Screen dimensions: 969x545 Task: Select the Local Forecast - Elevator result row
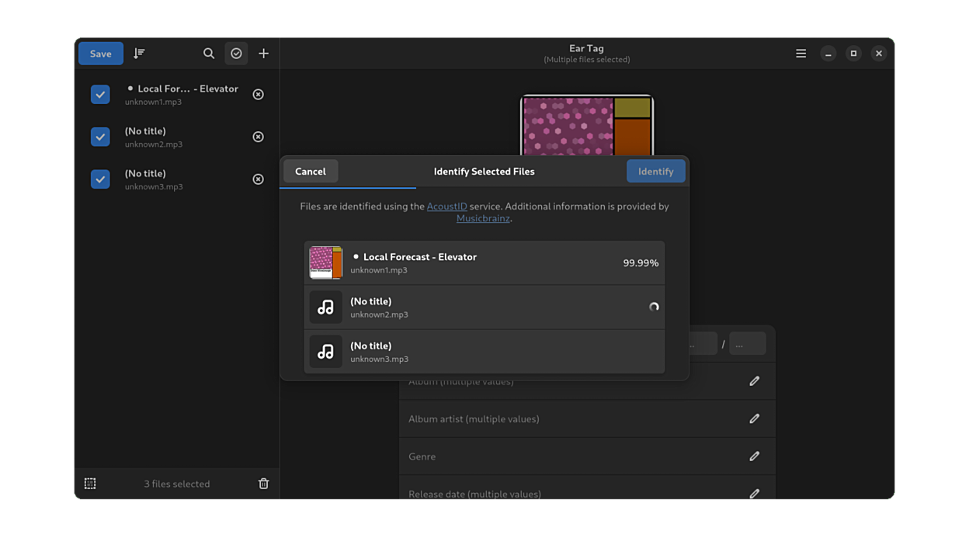[484, 263]
